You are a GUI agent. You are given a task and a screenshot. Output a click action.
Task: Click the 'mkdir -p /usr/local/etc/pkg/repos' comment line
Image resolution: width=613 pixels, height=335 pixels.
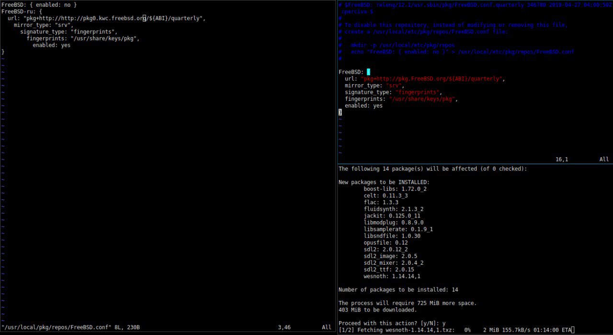[x=397, y=45]
